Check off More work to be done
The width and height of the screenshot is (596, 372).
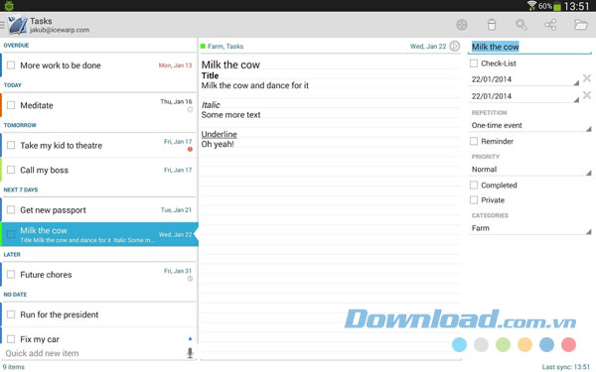tap(11, 65)
